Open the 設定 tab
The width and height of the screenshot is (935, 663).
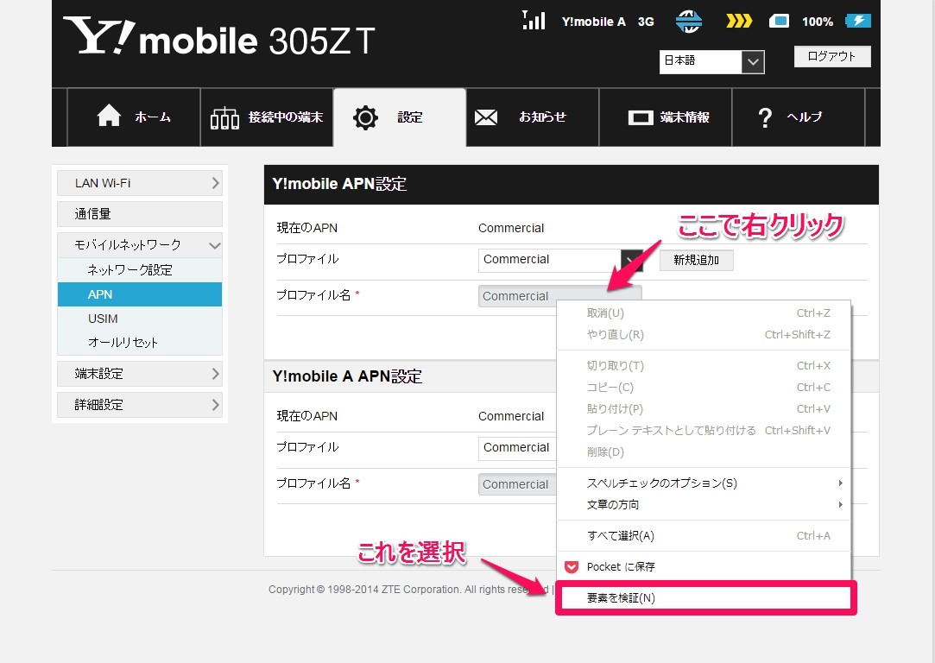coord(400,117)
